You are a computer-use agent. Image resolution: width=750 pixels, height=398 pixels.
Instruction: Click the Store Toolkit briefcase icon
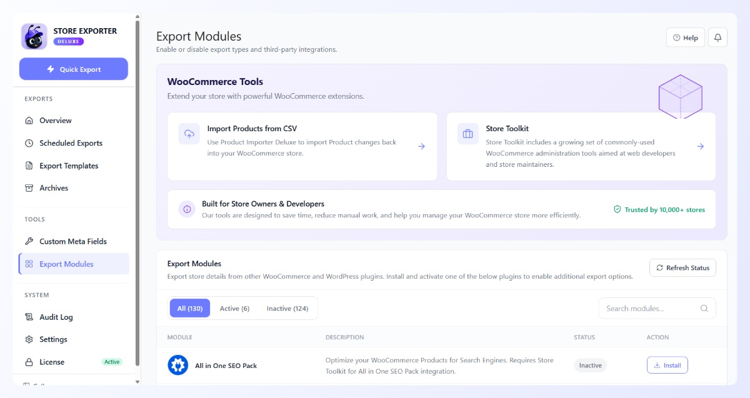468,134
